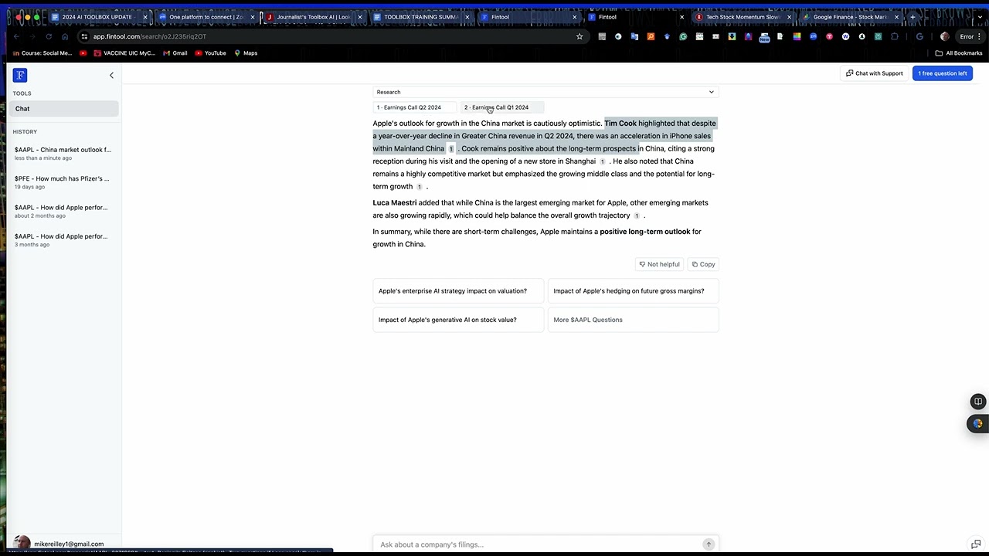989x556 pixels.
Task: Click the colorful circle icon on right edge
Action: click(978, 423)
